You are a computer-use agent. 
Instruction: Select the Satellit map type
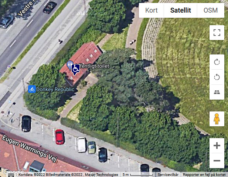point(181,10)
